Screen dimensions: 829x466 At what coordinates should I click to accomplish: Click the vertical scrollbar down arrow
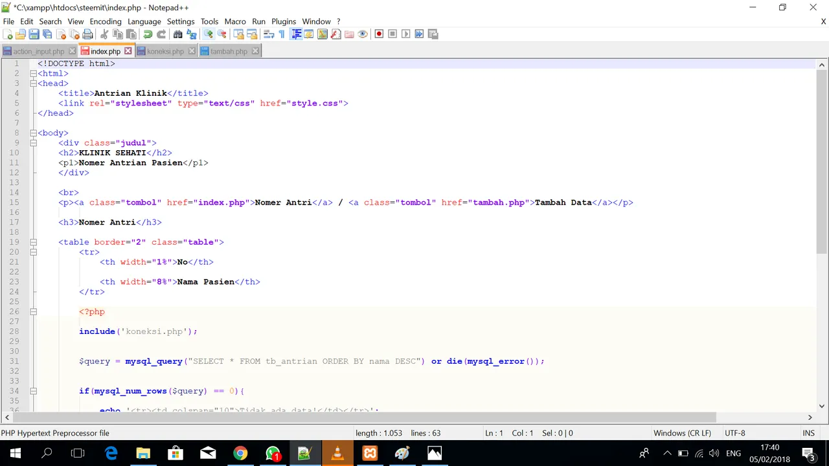(822, 406)
